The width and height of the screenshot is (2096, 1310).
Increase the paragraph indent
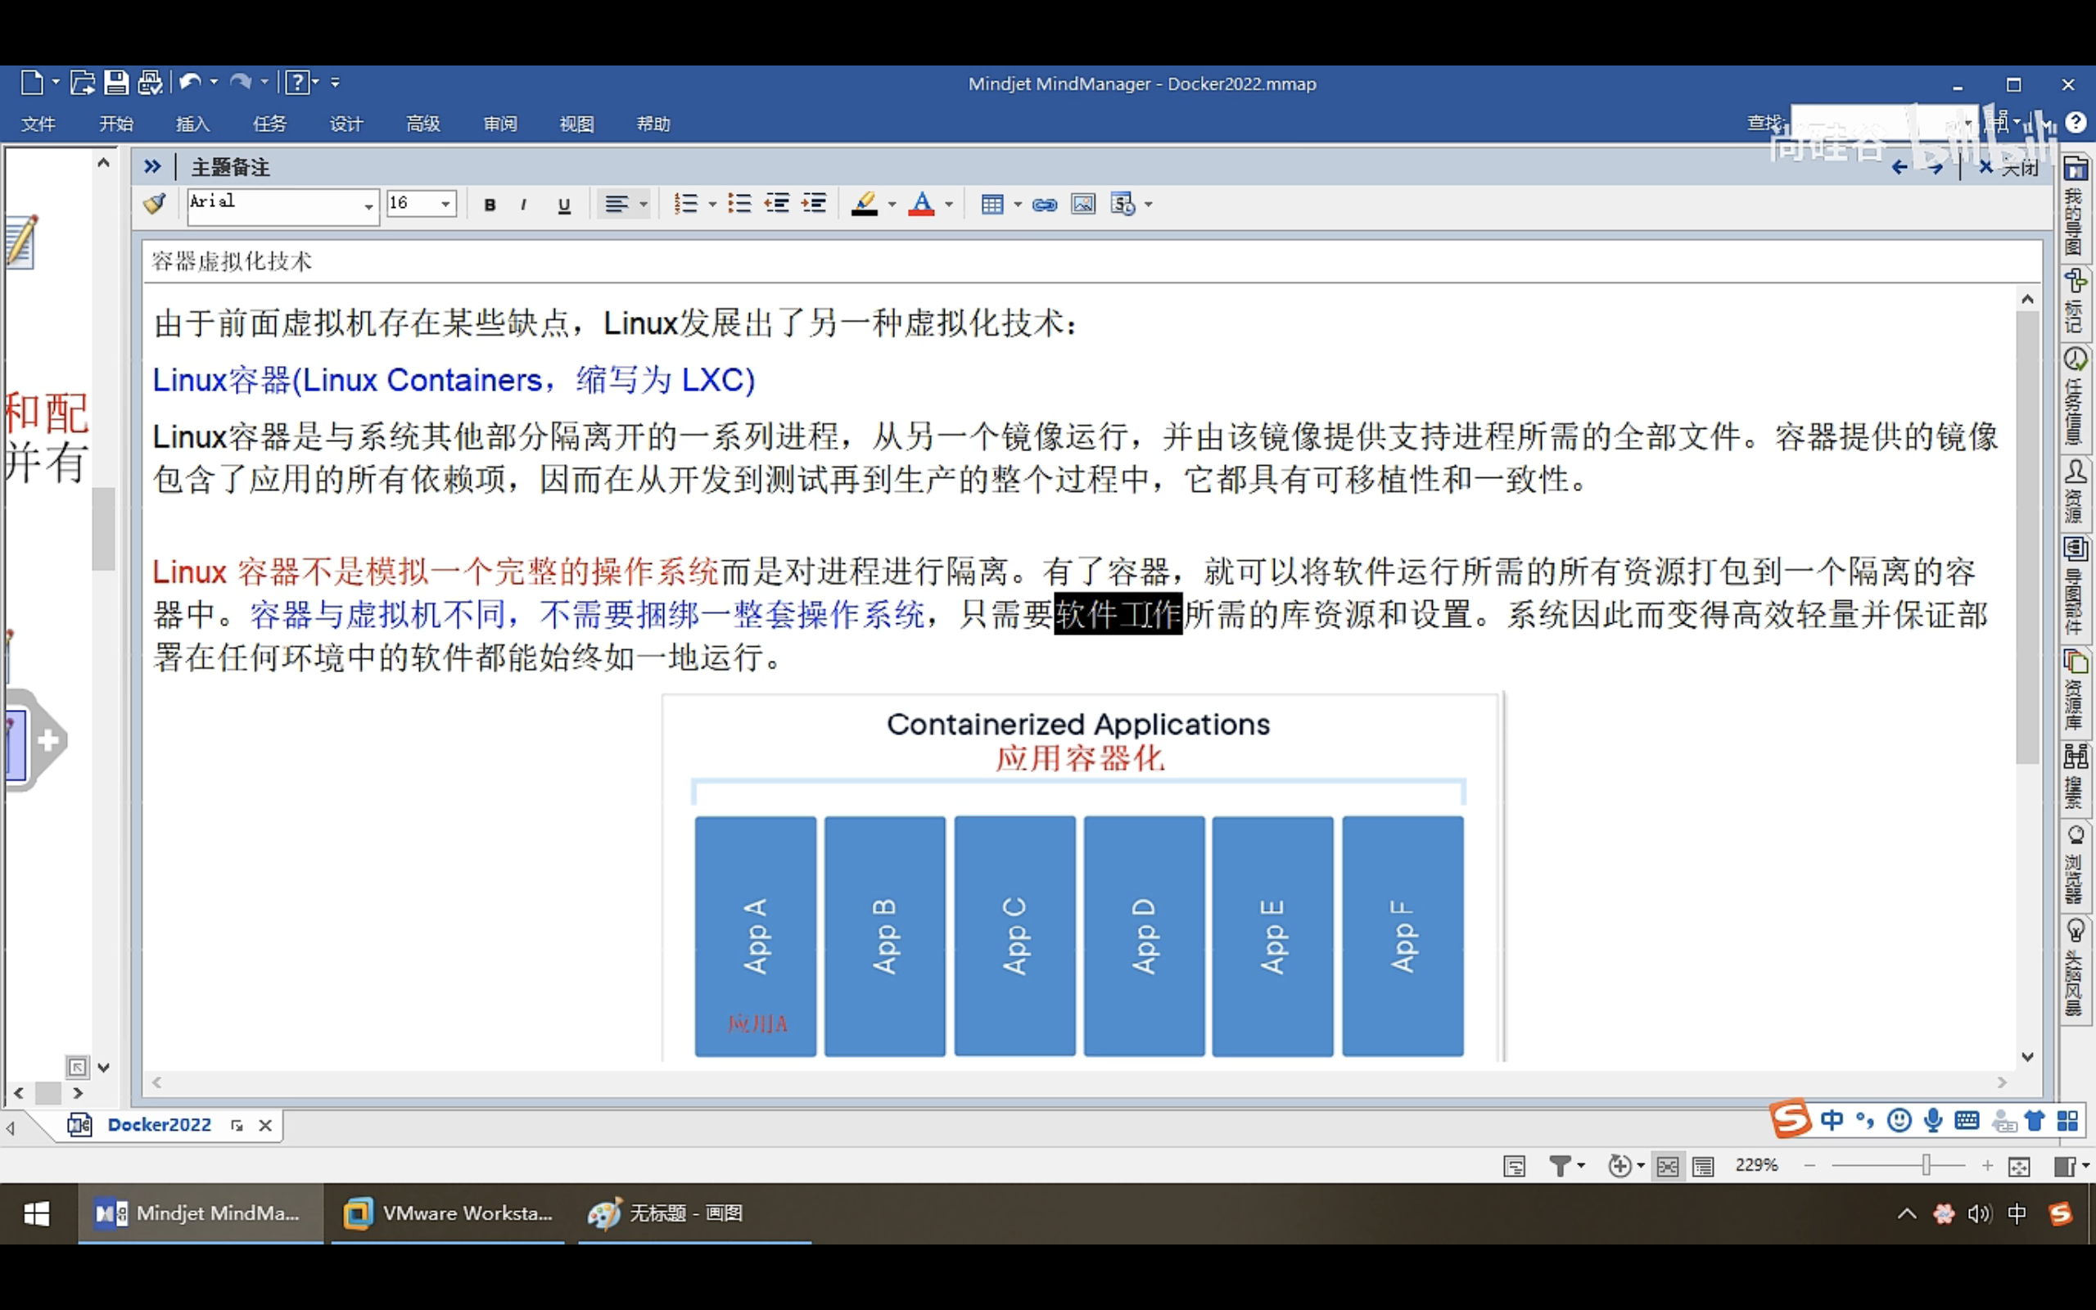[x=814, y=204]
